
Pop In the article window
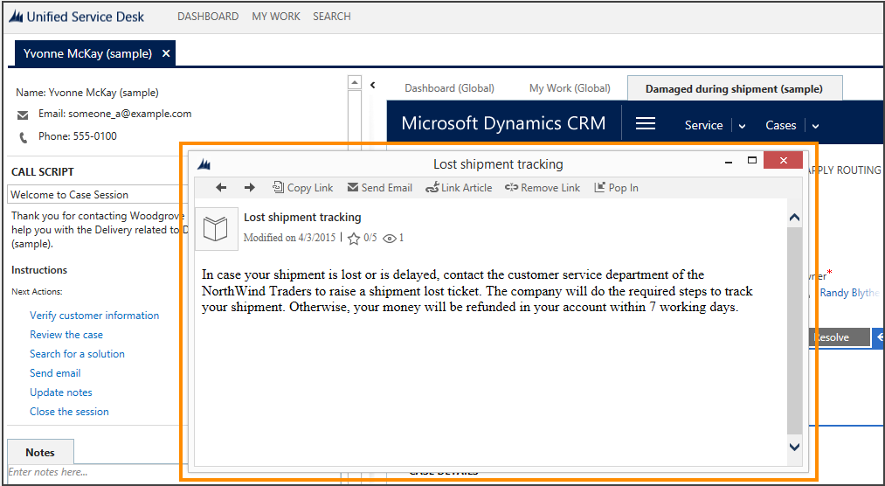[x=616, y=187]
